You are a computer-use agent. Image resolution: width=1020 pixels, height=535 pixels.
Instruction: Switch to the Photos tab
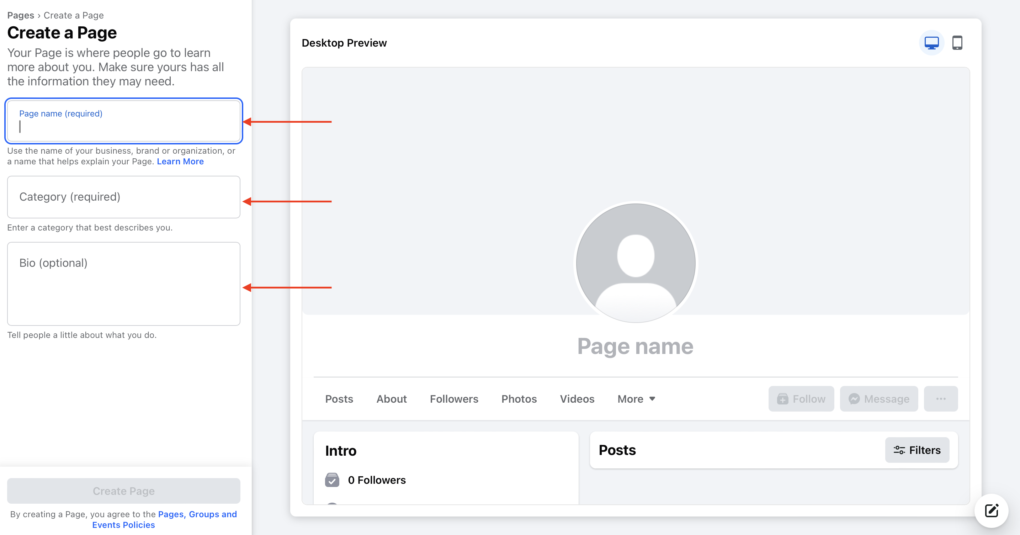519,399
